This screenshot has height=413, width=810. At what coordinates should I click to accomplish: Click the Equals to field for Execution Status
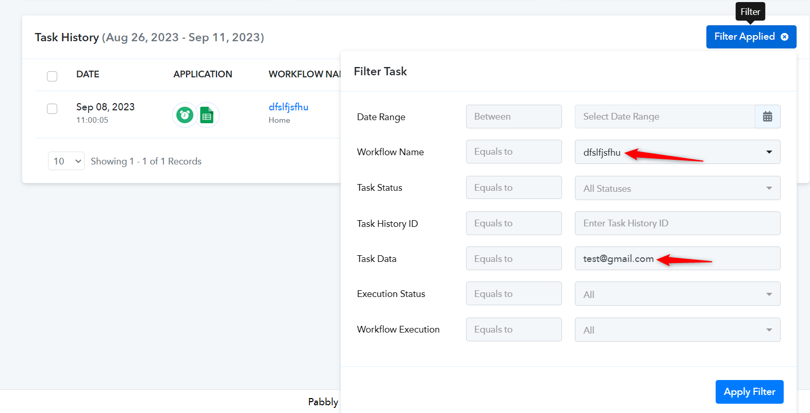pos(514,293)
